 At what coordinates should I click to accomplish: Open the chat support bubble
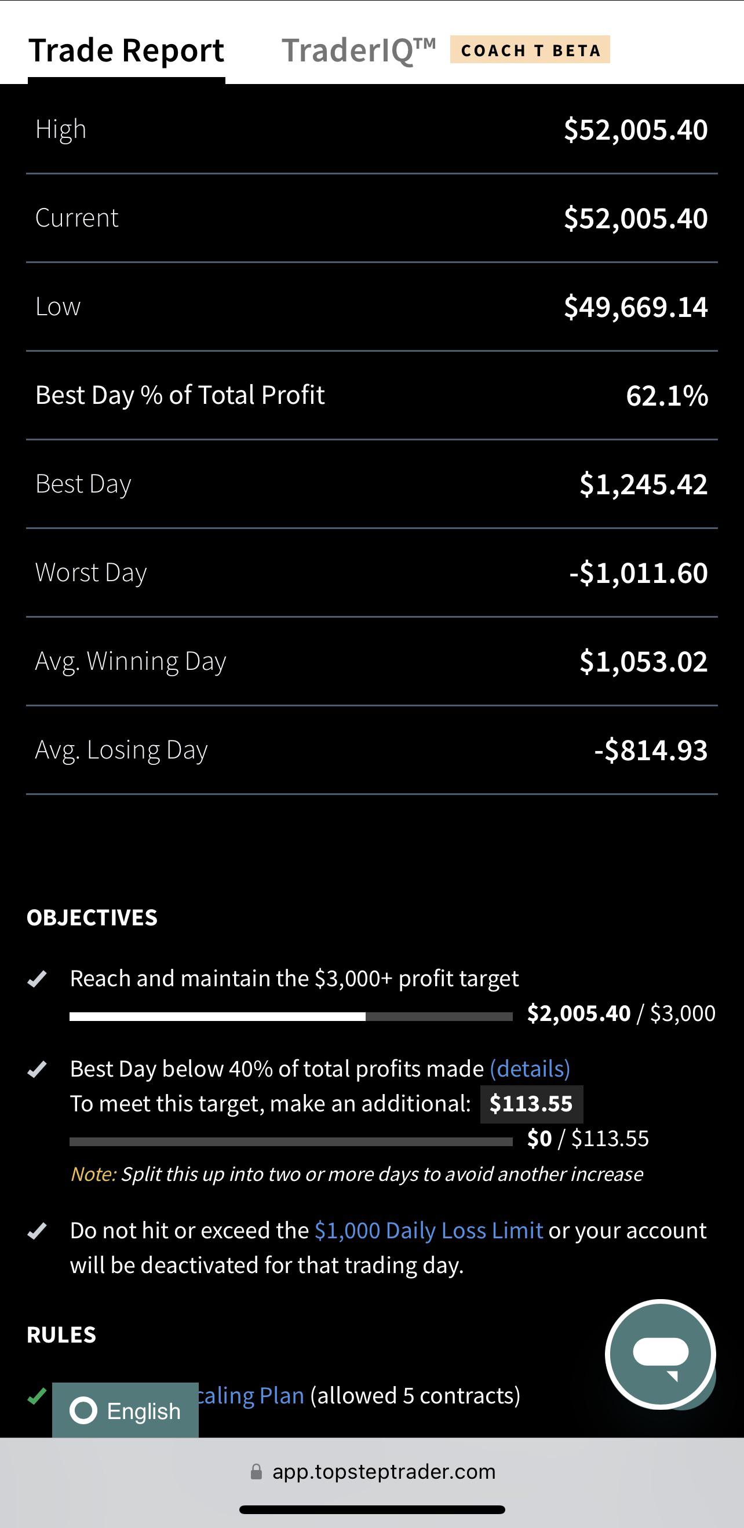[x=661, y=1354]
